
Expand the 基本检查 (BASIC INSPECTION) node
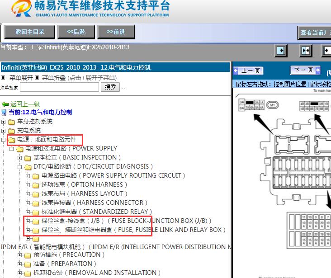(19, 158)
